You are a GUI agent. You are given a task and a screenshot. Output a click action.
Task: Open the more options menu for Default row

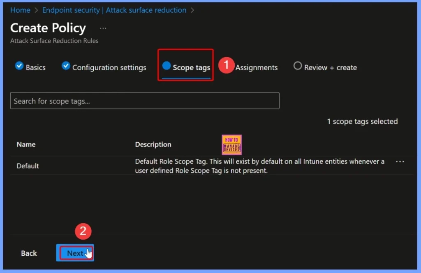(400, 162)
